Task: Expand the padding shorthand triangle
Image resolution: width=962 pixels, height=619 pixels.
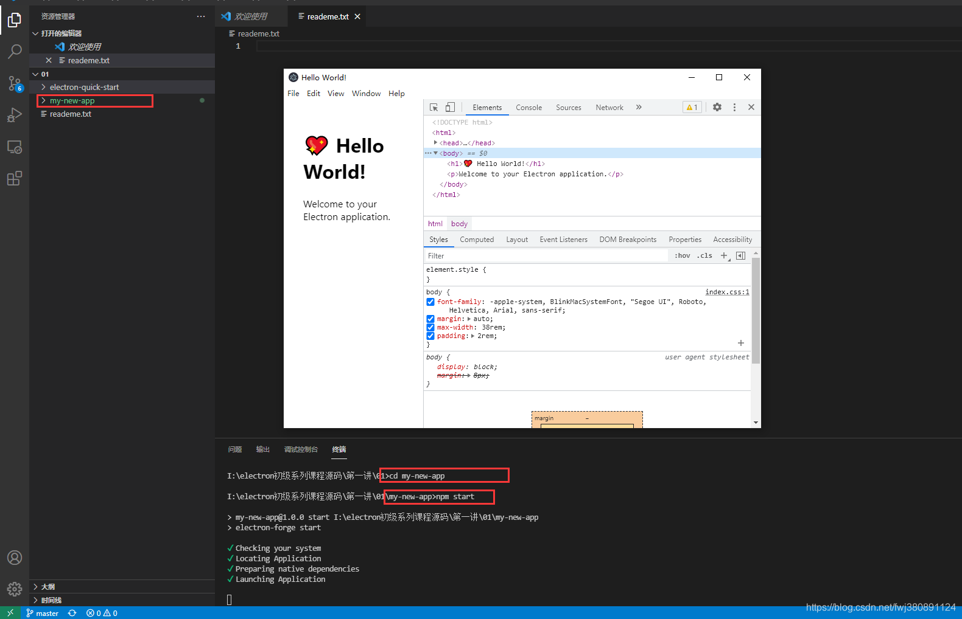Action: [x=472, y=336]
